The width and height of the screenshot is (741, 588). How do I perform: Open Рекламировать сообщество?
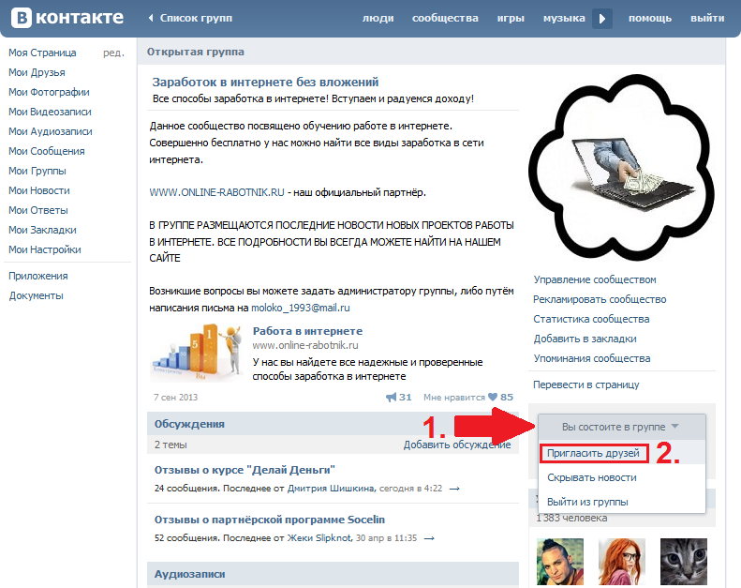(600, 299)
